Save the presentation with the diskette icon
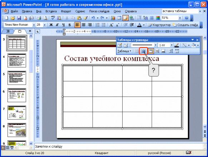The image size is (208, 157). coord(19,18)
